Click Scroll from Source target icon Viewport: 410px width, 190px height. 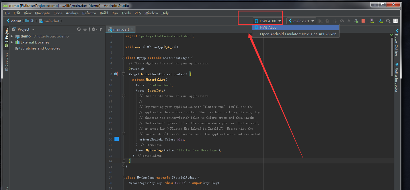(x=79, y=29)
